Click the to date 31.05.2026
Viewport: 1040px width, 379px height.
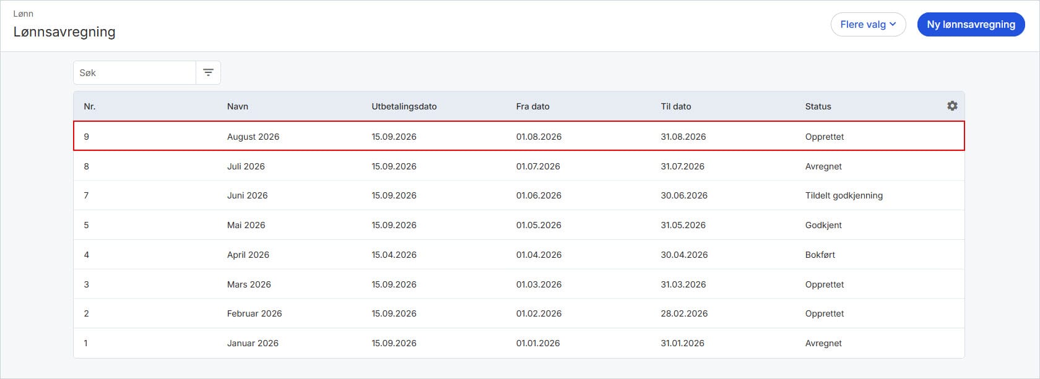[683, 225]
